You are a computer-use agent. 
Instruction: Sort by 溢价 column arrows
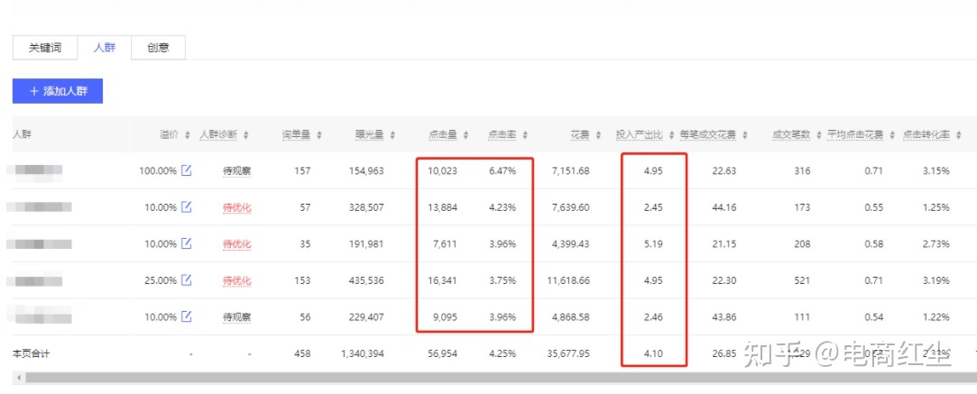187,135
